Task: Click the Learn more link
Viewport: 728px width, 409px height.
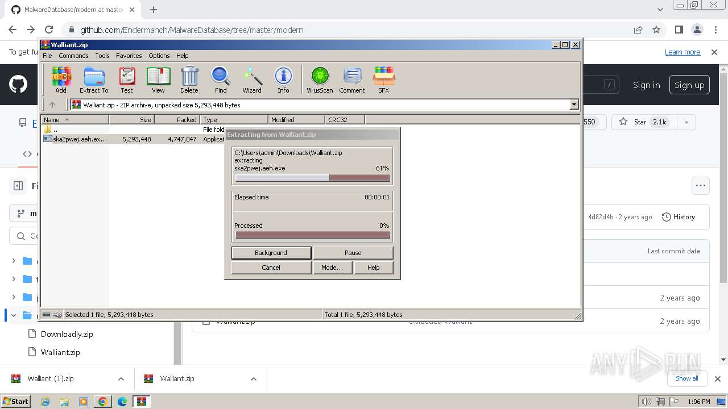Action: pos(682,52)
